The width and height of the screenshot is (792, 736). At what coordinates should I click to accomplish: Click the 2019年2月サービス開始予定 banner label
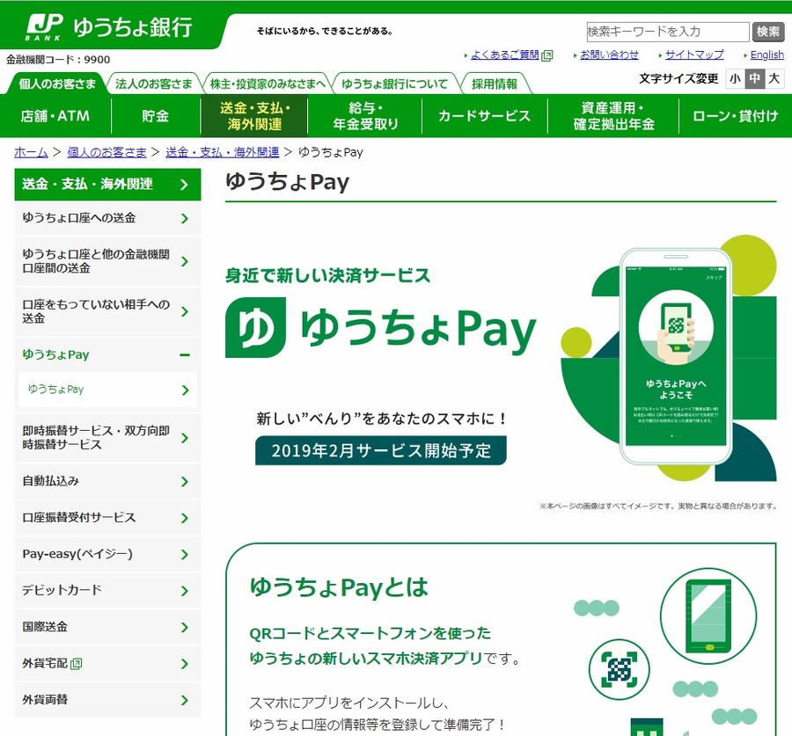pyautogui.click(x=381, y=451)
